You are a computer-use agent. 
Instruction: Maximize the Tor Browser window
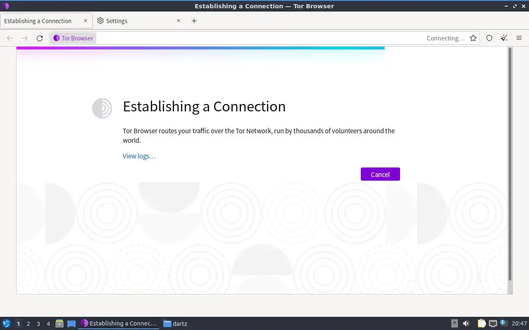[515, 6]
